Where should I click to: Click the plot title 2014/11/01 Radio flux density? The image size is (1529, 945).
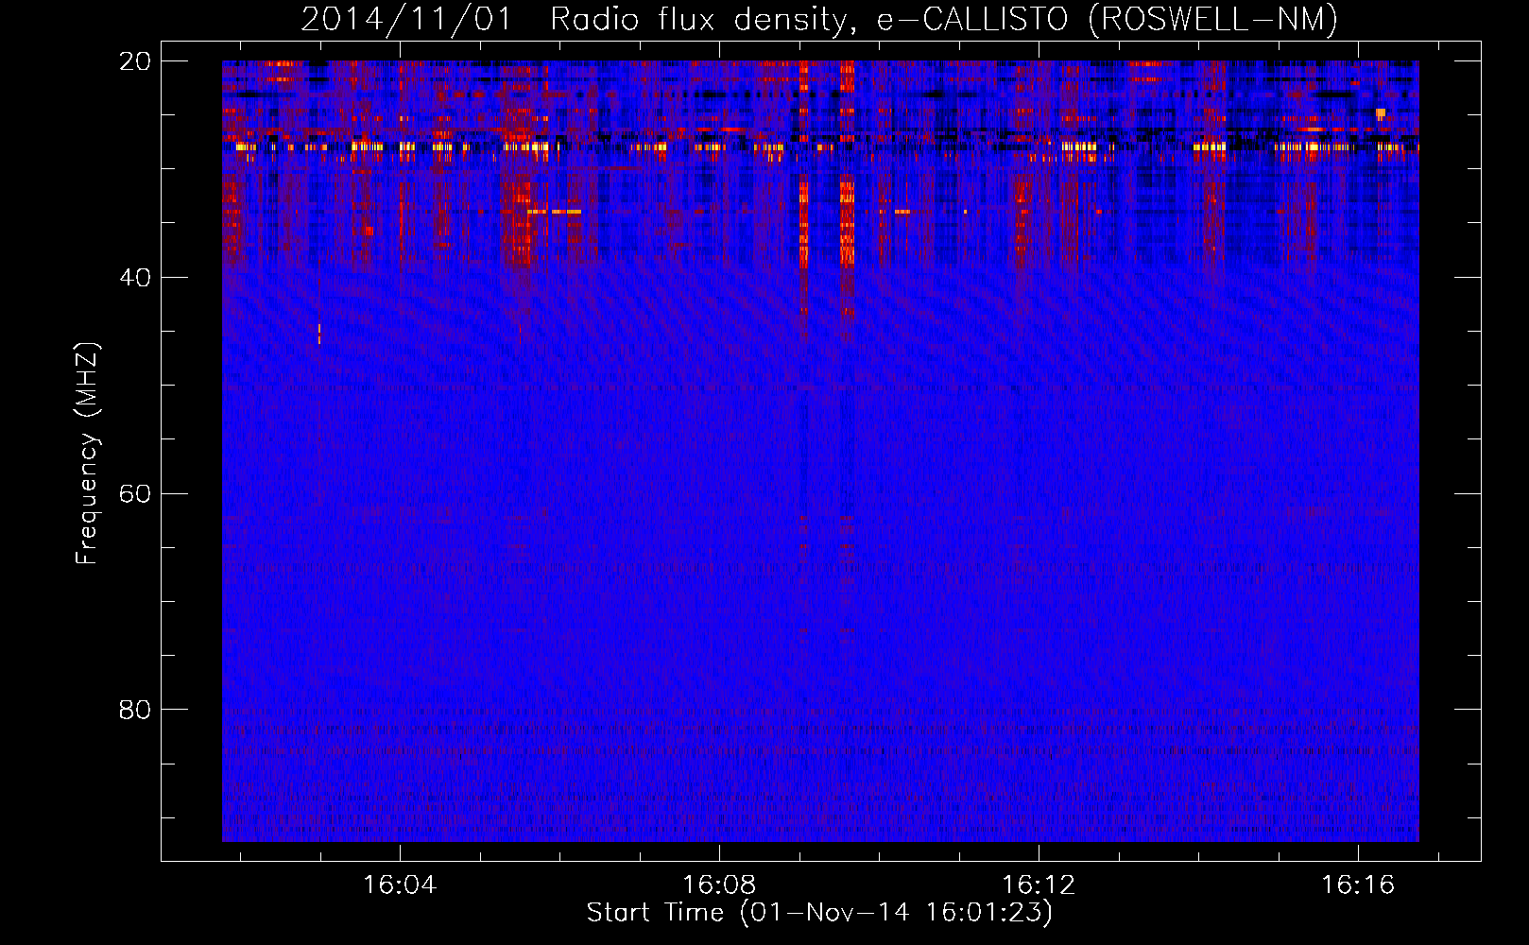point(819,19)
